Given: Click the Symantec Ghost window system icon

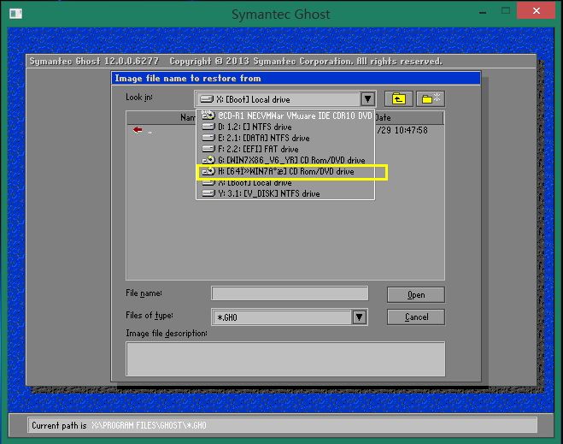Looking at the screenshot, I should coord(15,14).
